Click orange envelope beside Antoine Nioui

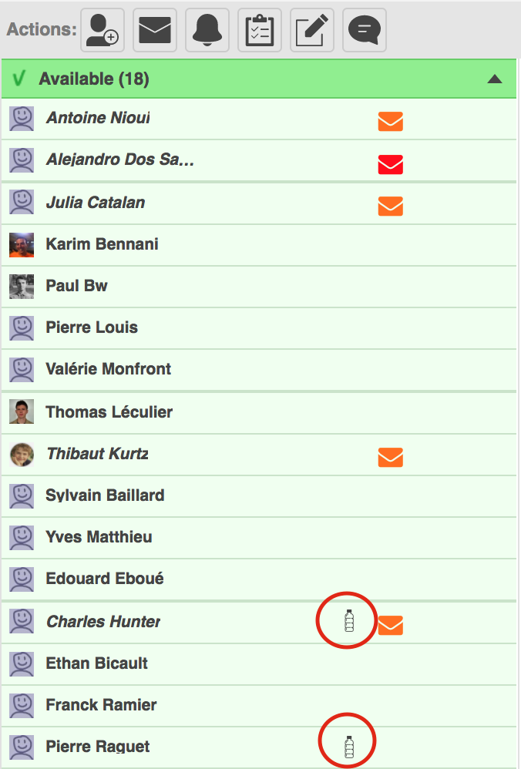click(391, 122)
